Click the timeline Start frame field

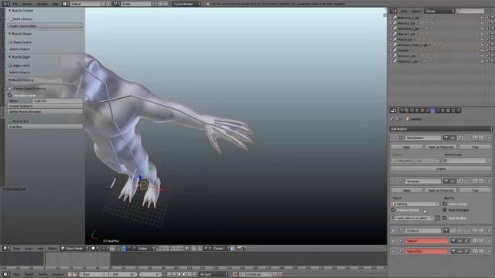[x=94, y=274]
